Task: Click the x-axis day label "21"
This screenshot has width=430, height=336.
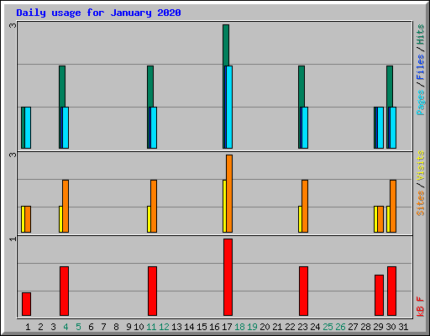Action: click(x=277, y=327)
